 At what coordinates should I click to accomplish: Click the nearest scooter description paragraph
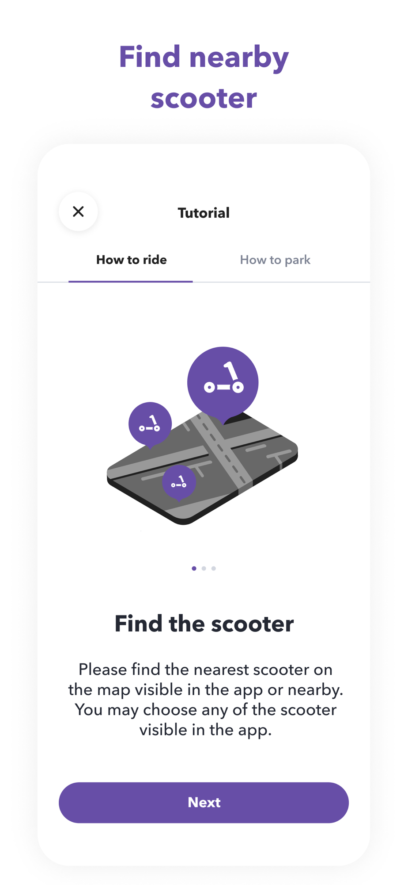(205, 700)
